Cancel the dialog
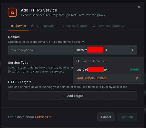 106,117
